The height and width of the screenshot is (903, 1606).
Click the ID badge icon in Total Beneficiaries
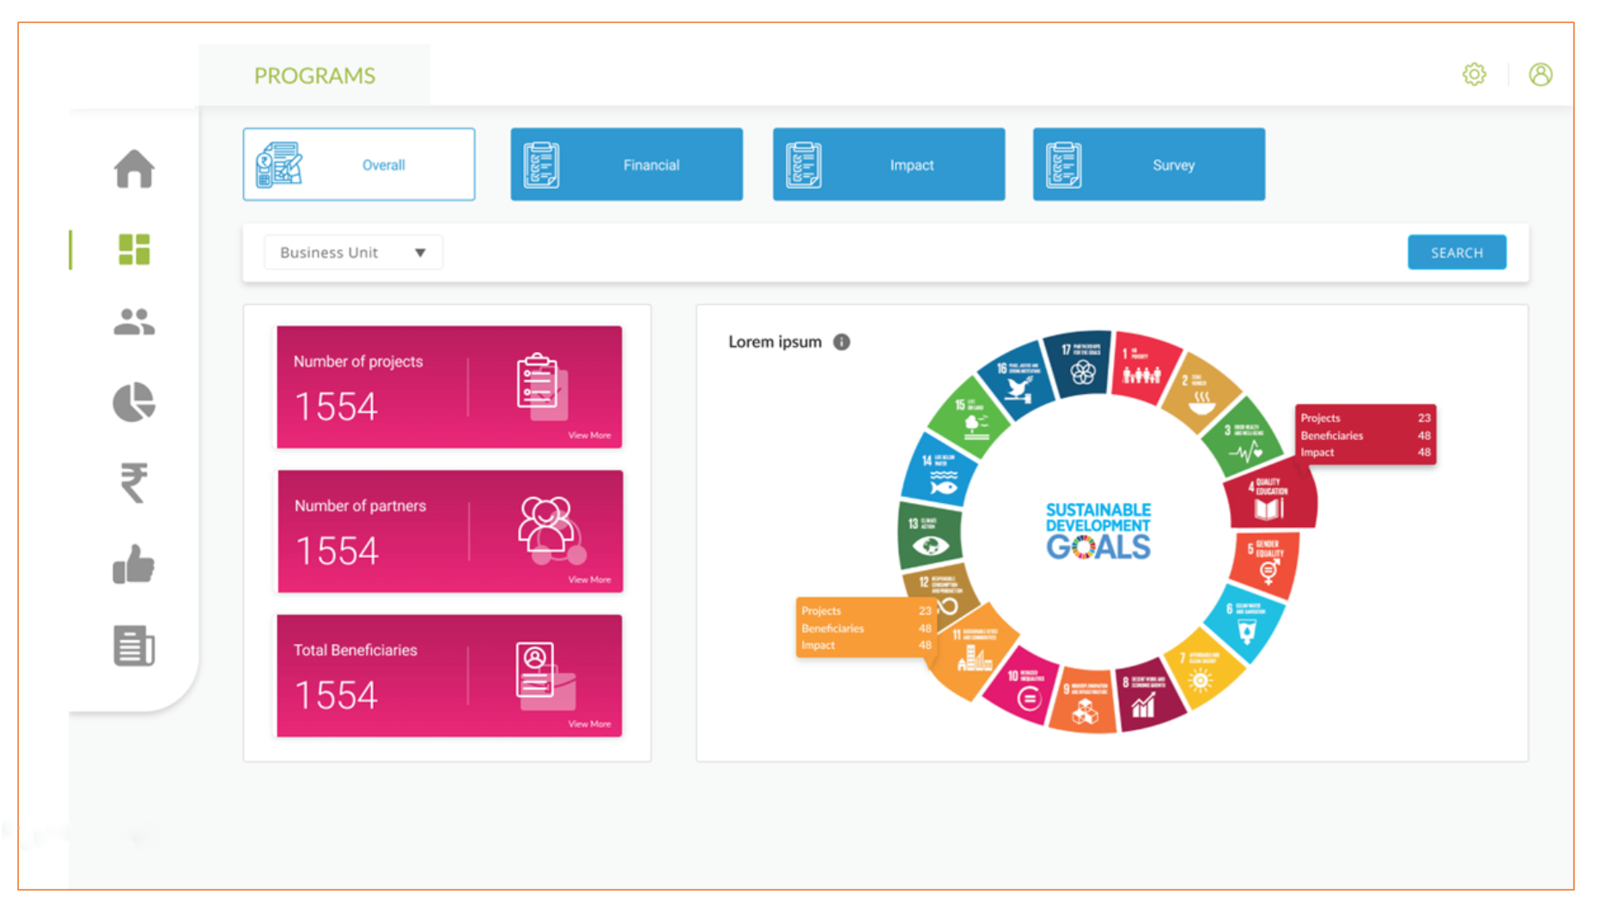[545, 675]
